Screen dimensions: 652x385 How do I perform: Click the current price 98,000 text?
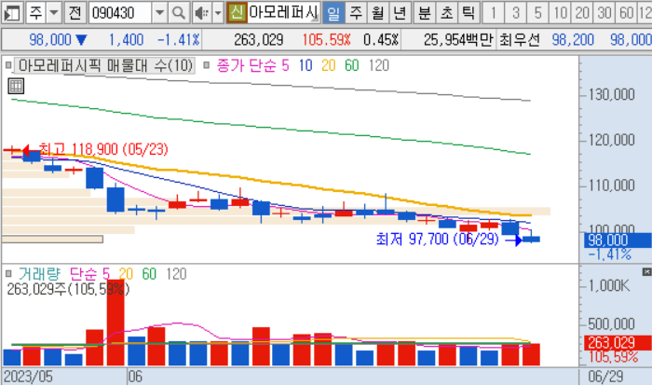point(50,40)
